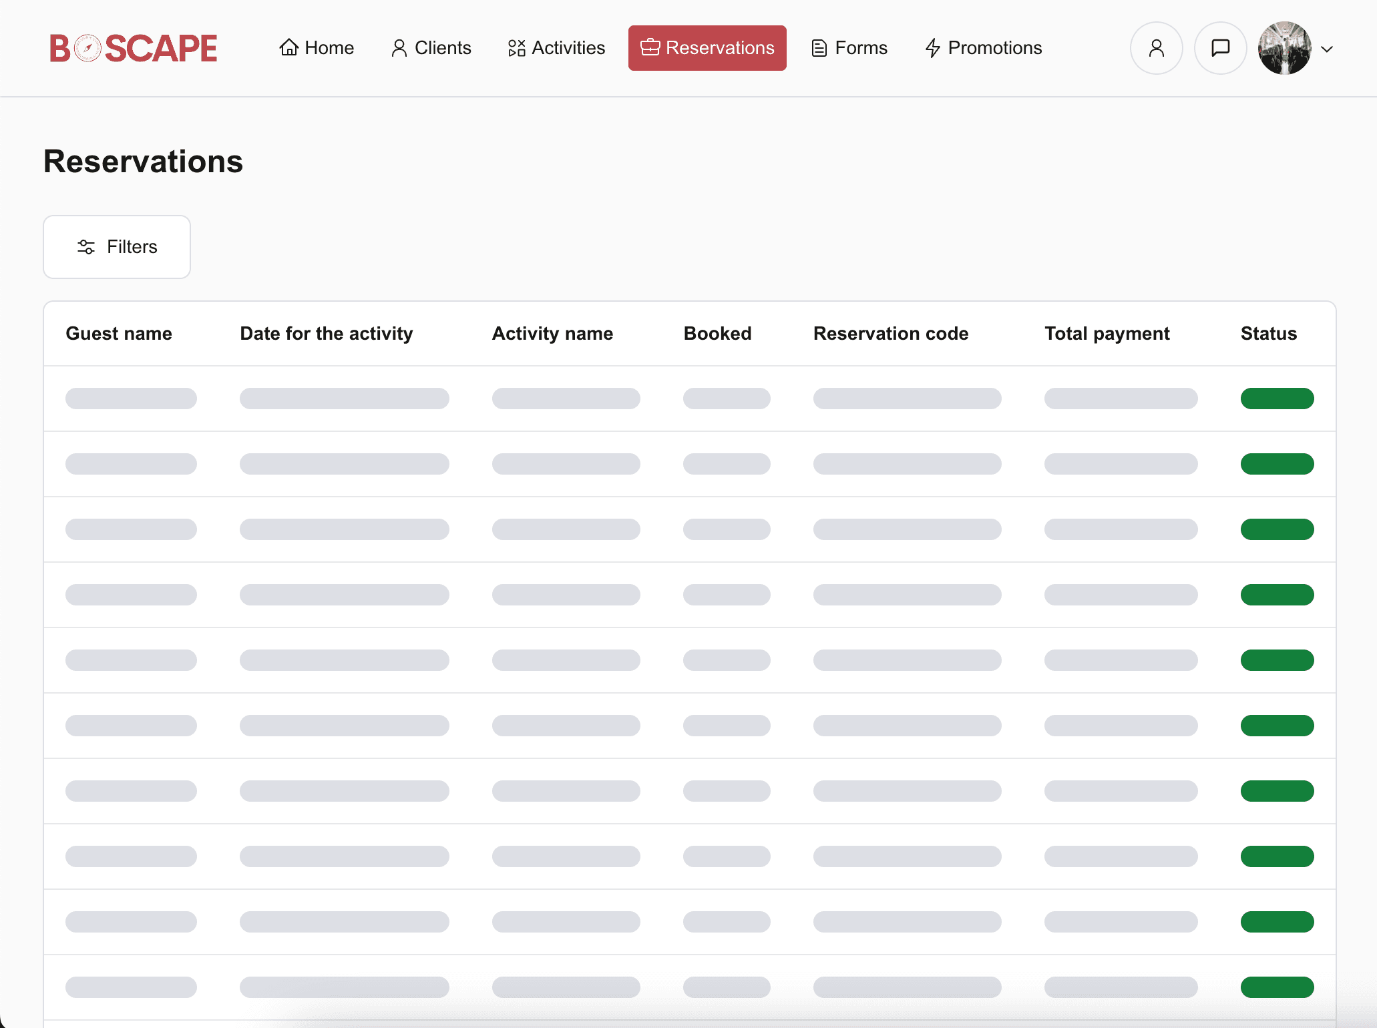Click the Reservation code column header
Viewport: 1377px width, 1028px height.
pyautogui.click(x=890, y=333)
